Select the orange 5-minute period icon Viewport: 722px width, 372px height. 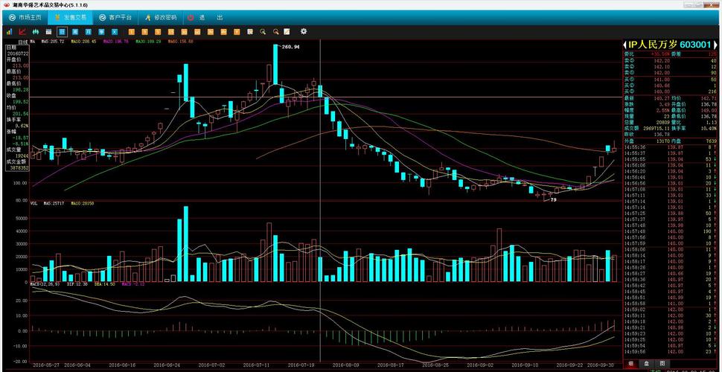coord(158,32)
